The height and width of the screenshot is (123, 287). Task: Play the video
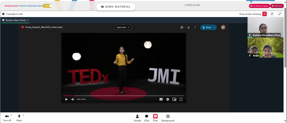[x=67, y=99]
